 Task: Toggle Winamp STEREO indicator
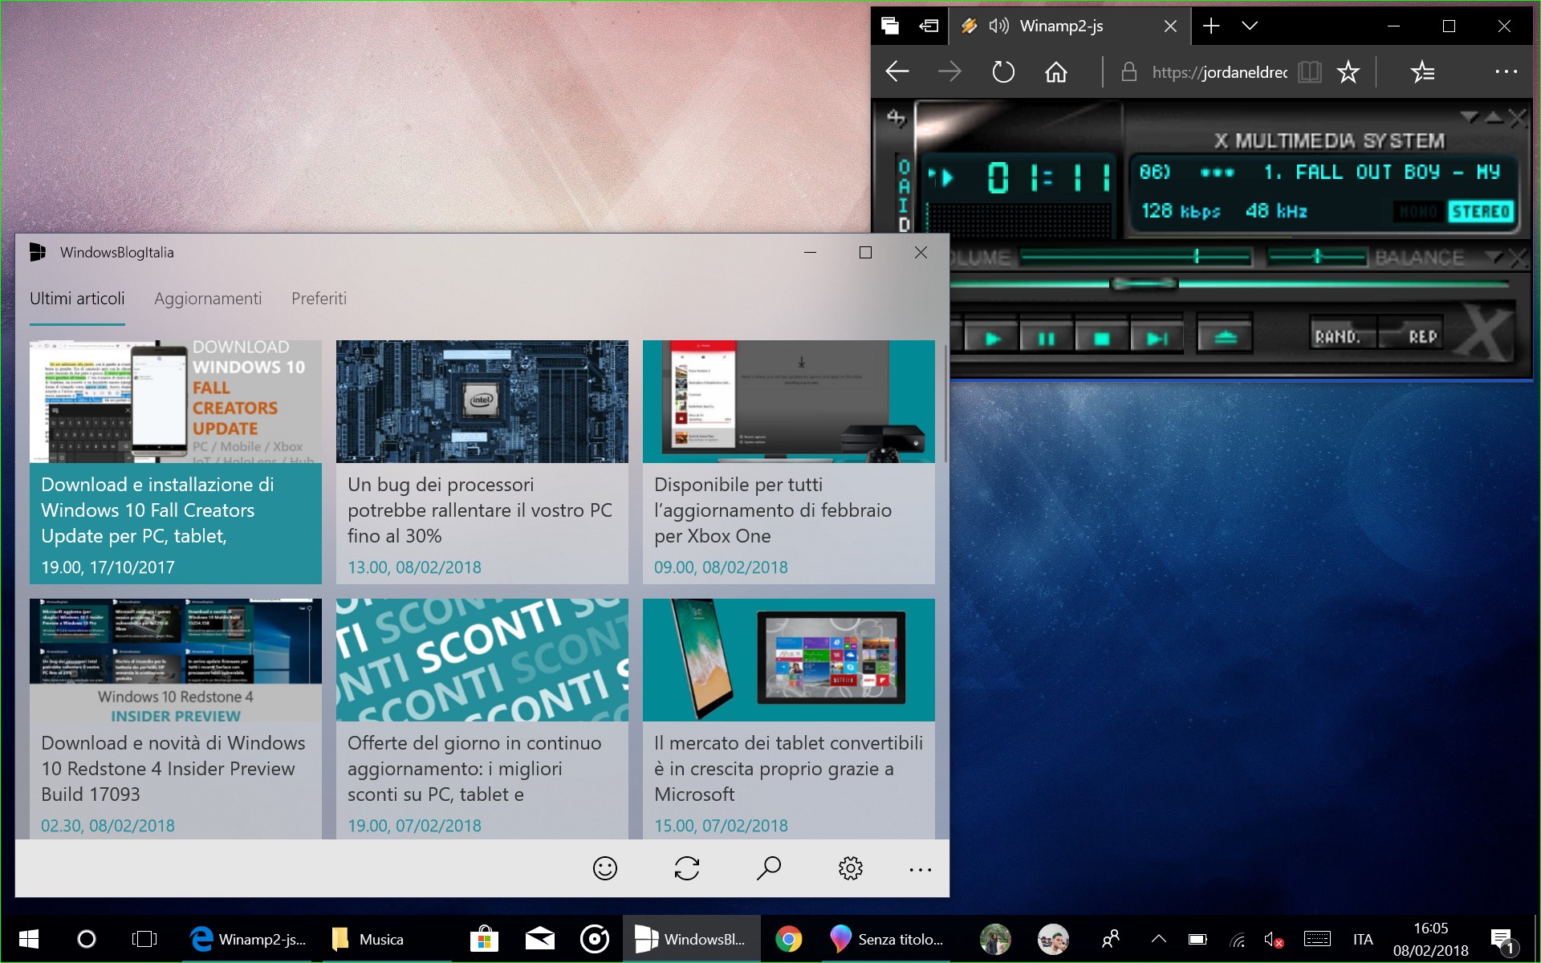tap(1480, 212)
